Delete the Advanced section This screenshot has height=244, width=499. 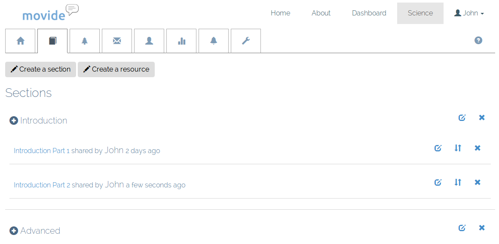(482, 228)
